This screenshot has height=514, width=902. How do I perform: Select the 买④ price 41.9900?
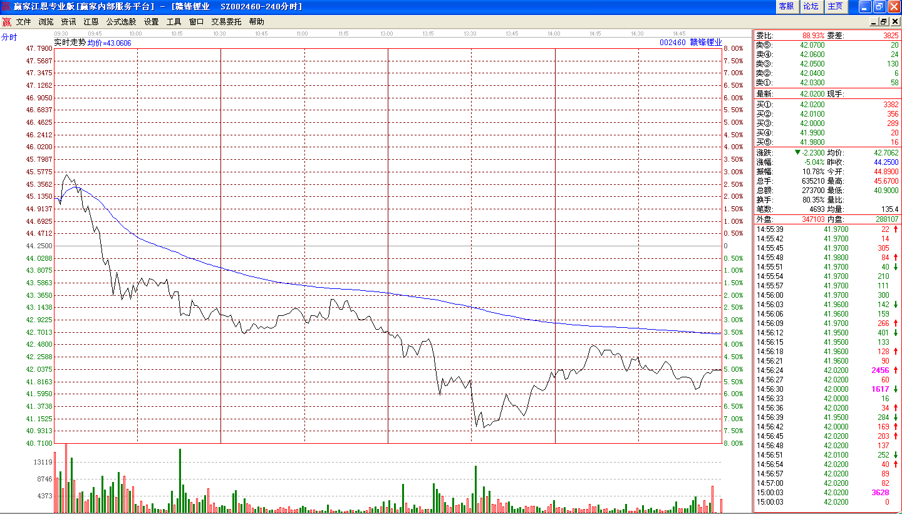[812, 133]
